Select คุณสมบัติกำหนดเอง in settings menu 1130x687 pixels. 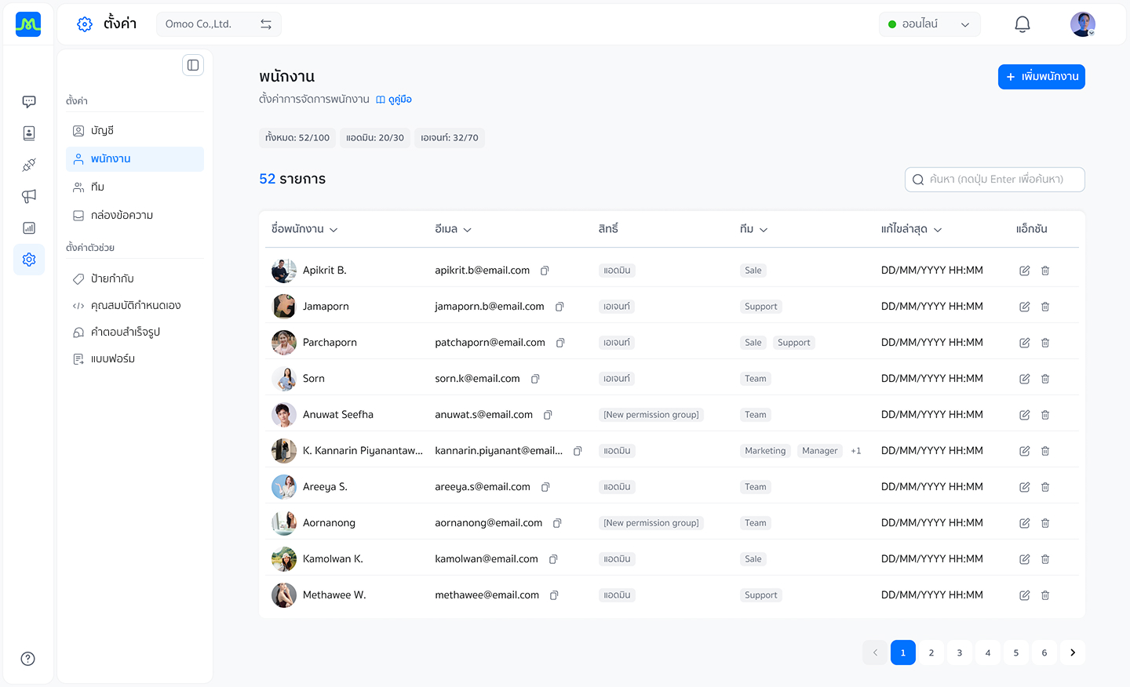pos(135,306)
